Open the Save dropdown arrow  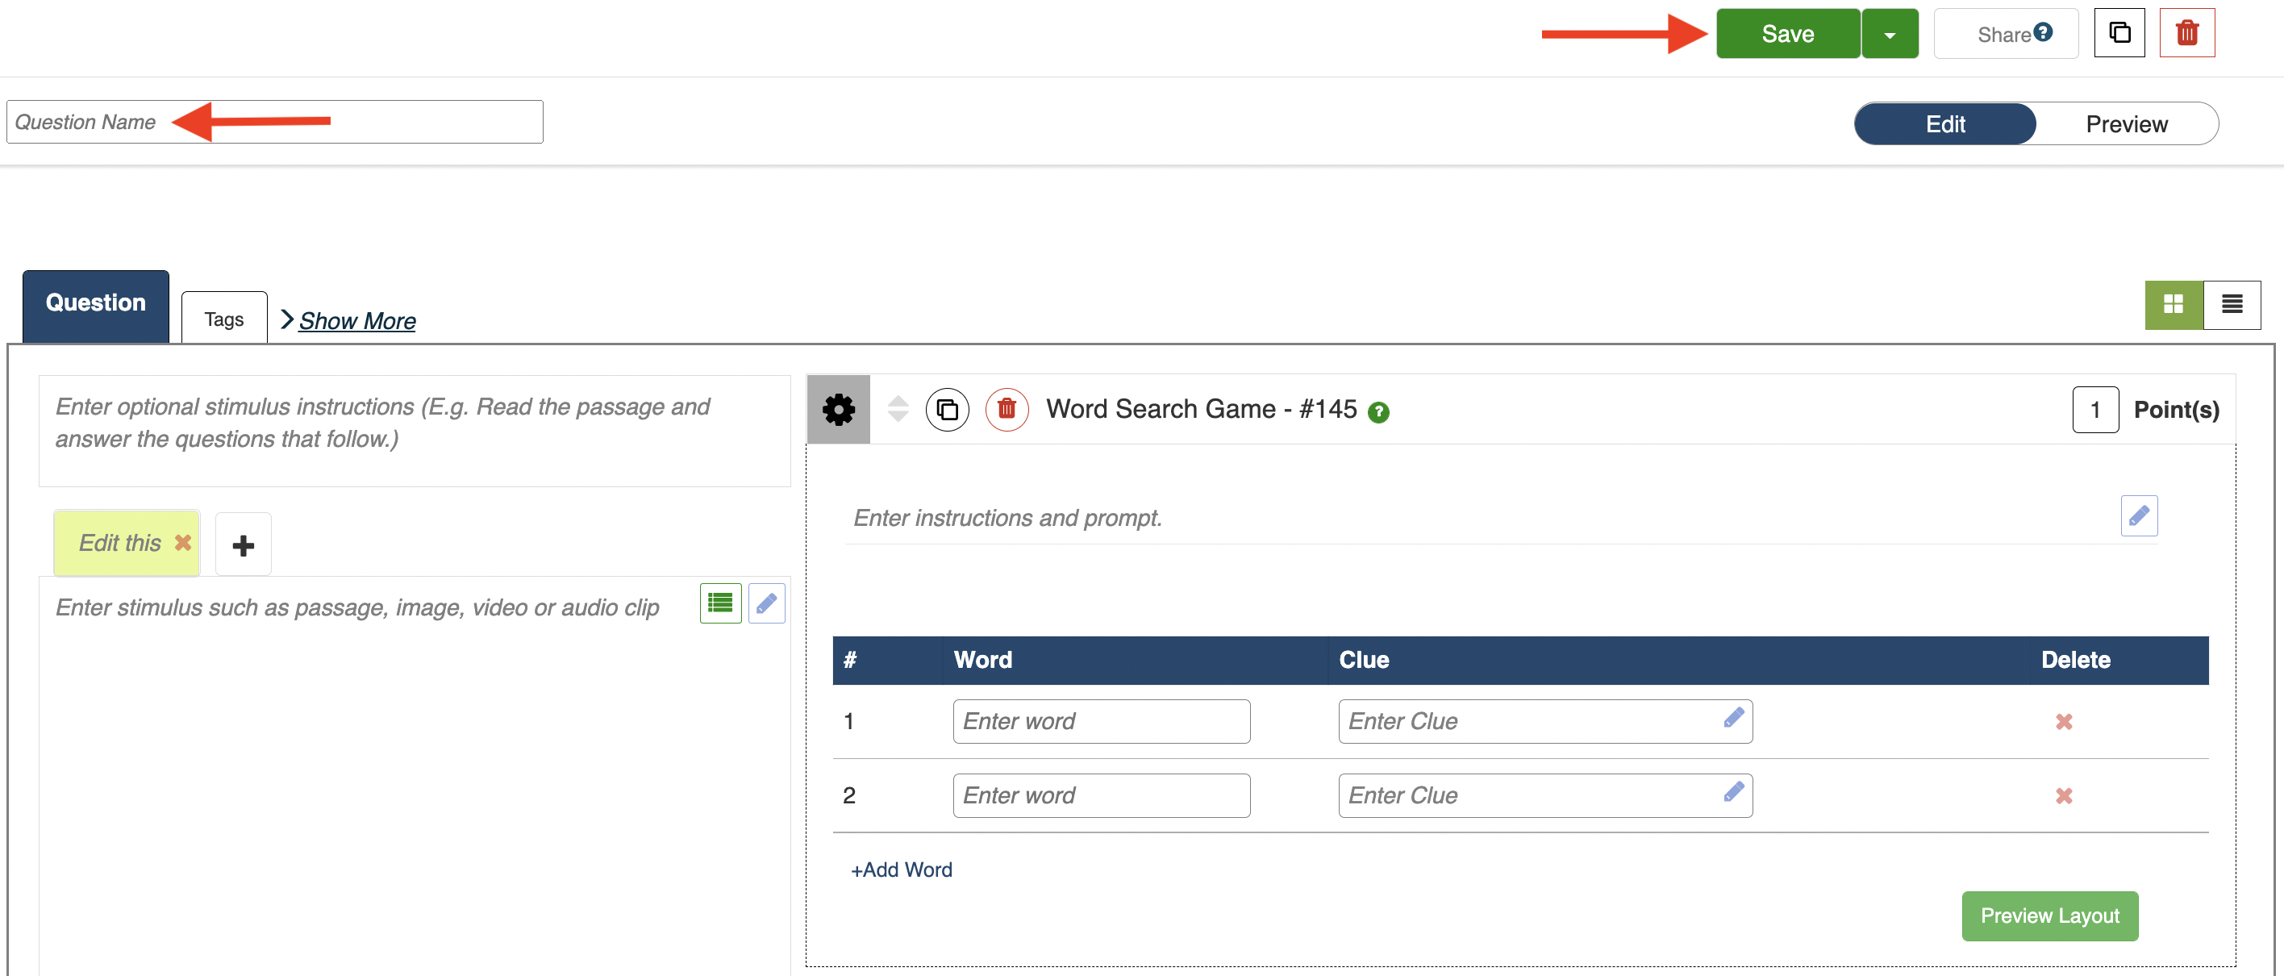click(x=1890, y=35)
